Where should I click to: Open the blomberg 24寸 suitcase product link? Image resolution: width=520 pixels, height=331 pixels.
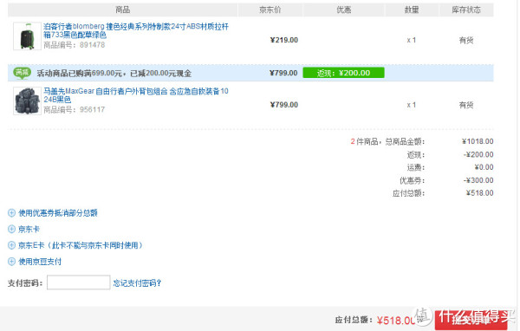136,30
